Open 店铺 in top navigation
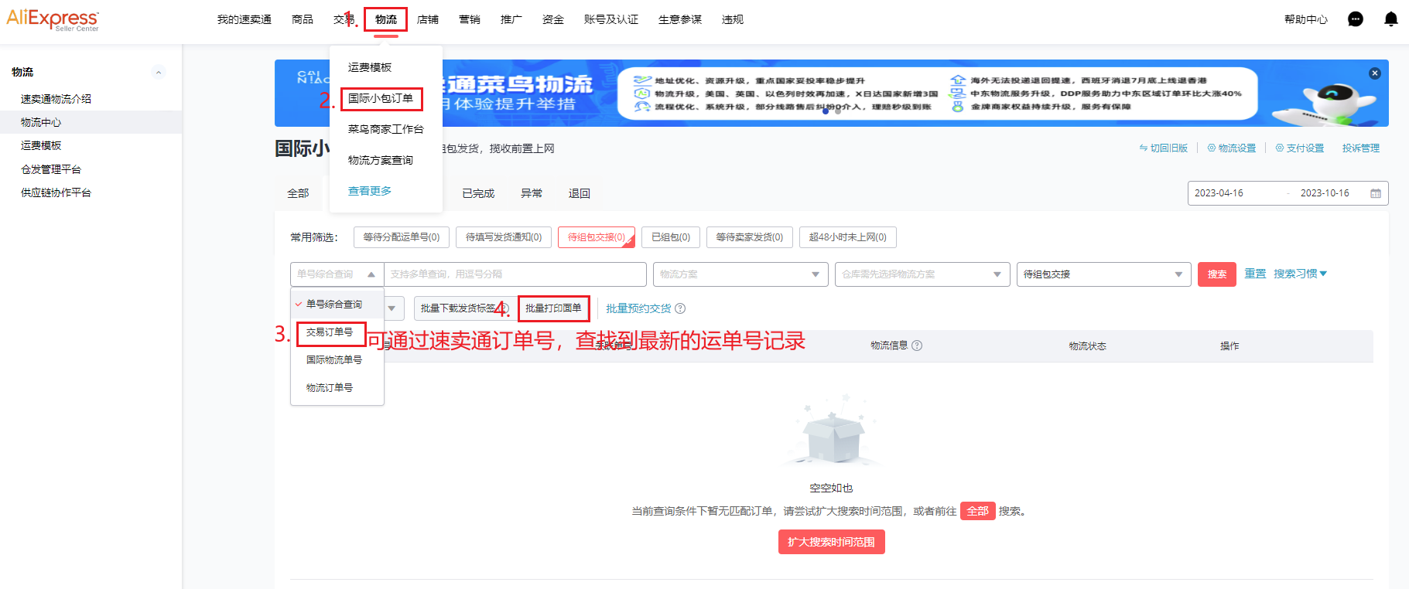The height and width of the screenshot is (589, 1409). click(x=428, y=19)
